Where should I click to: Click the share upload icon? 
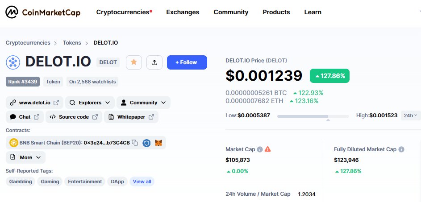[154, 62]
